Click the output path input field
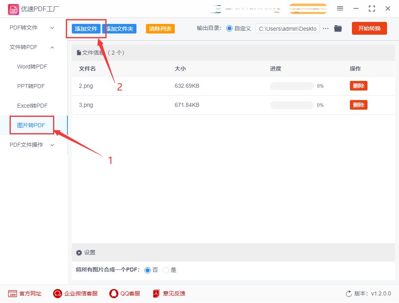The height and width of the screenshot is (303, 399). [288, 28]
